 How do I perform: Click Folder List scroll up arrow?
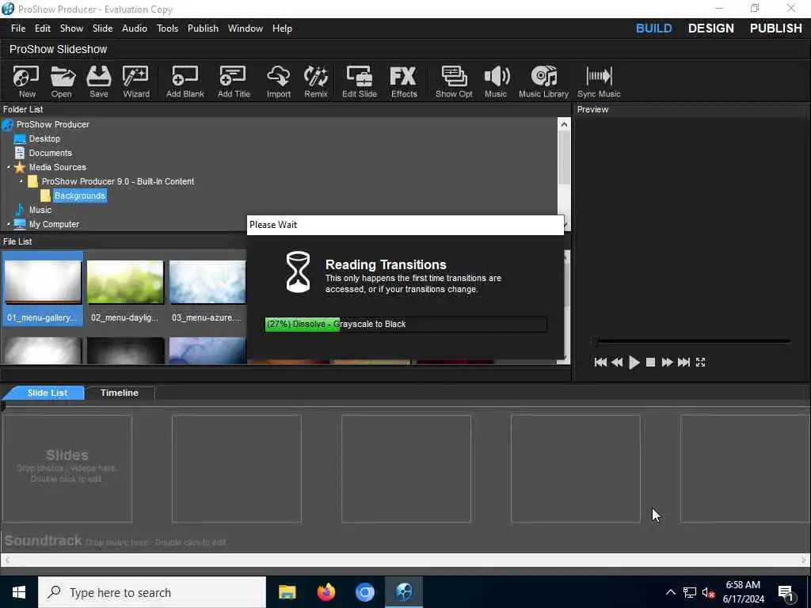pyautogui.click(x=564, y=124)
